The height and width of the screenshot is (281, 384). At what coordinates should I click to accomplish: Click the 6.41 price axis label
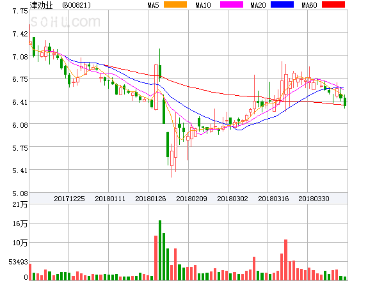[20, 102]
